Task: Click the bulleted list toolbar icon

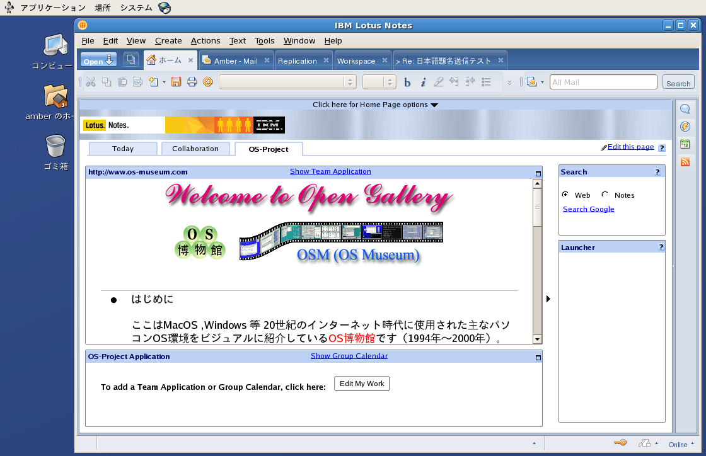Action: click(486, 82)
